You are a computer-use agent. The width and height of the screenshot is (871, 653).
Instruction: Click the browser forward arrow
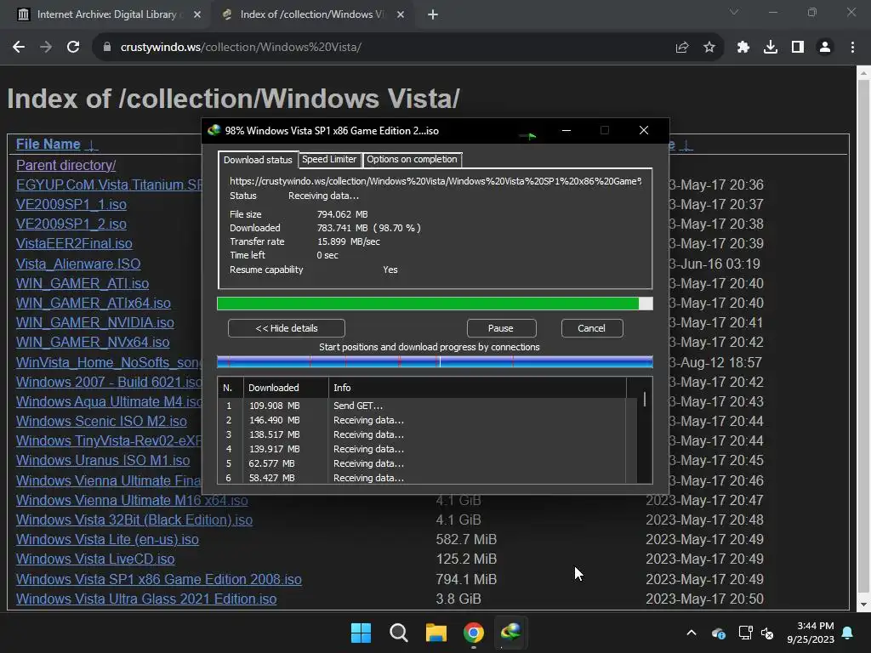[x=46, y=48]
